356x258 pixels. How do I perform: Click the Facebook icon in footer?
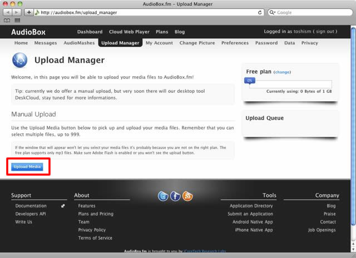175,196
